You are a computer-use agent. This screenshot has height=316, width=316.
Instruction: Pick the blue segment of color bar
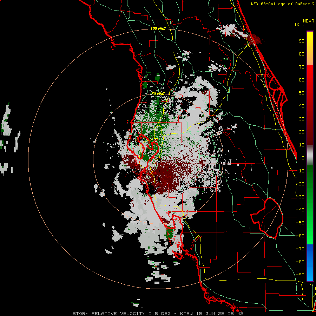[x=310, y=263]
